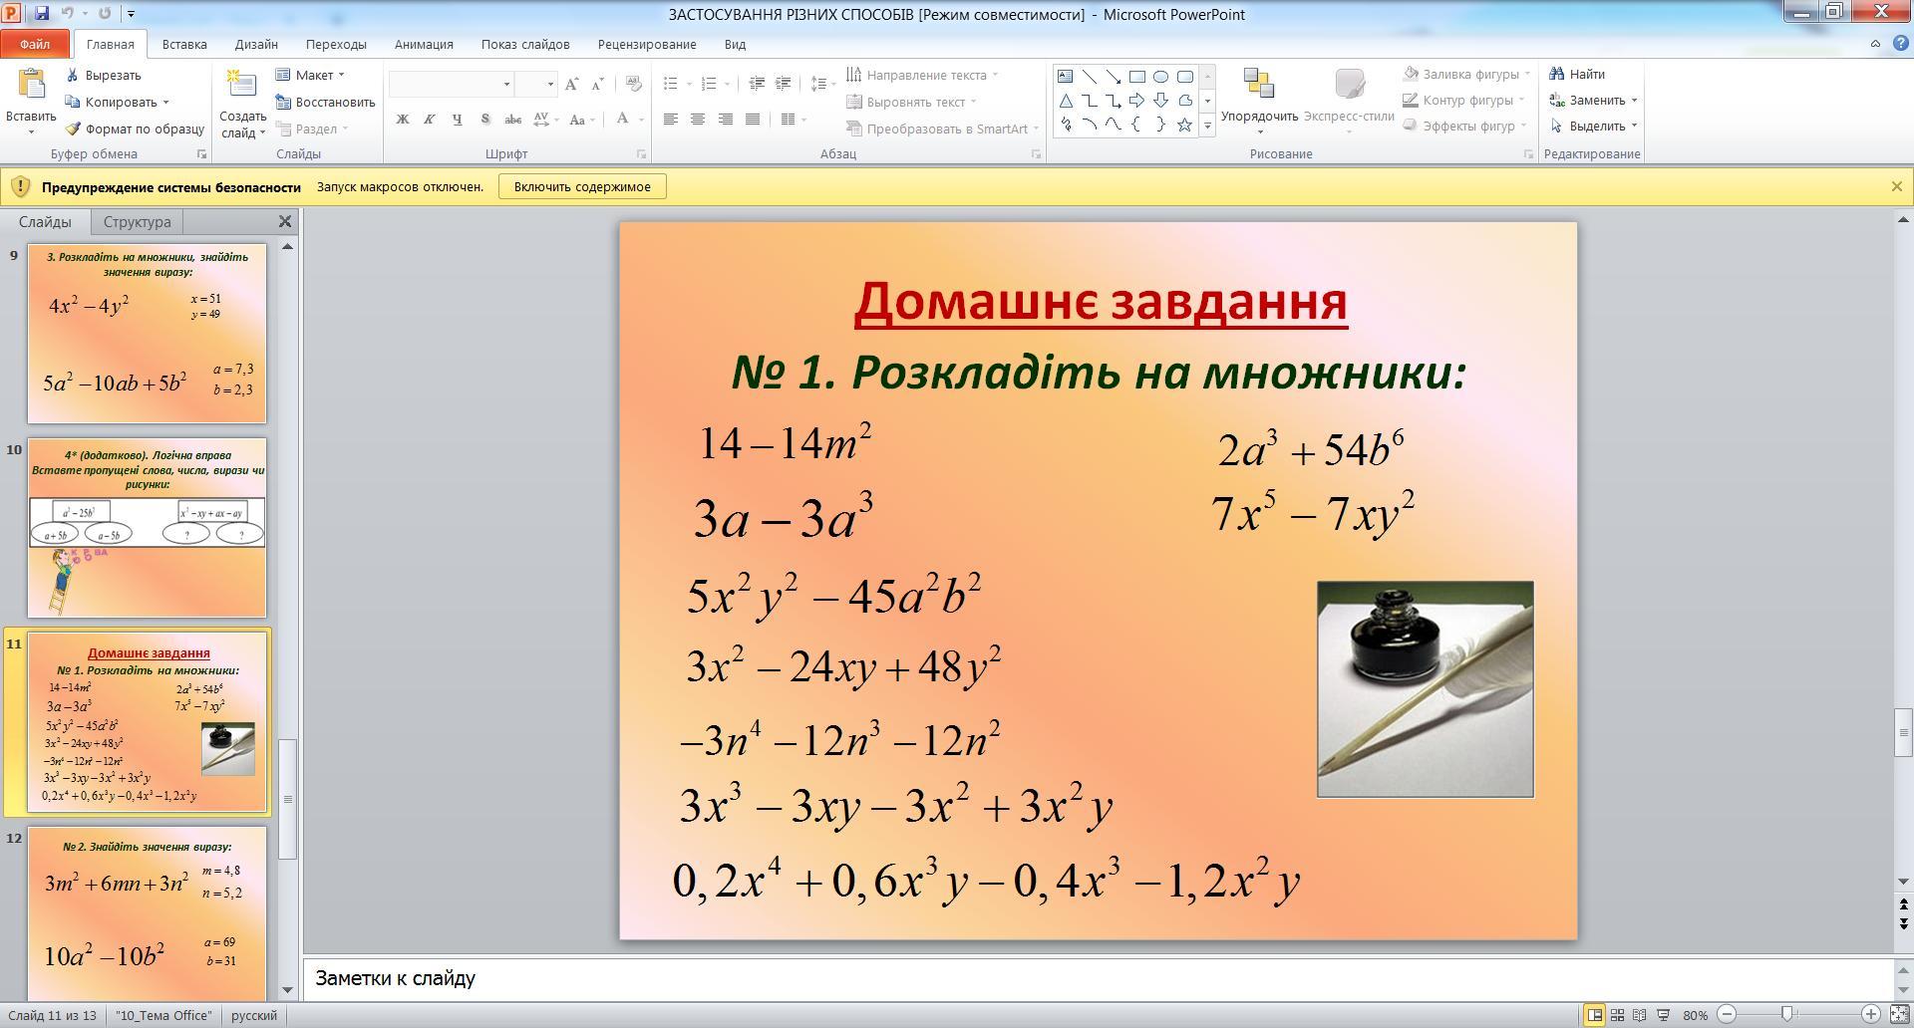Open the File (Файл) tab

point(35,44)
